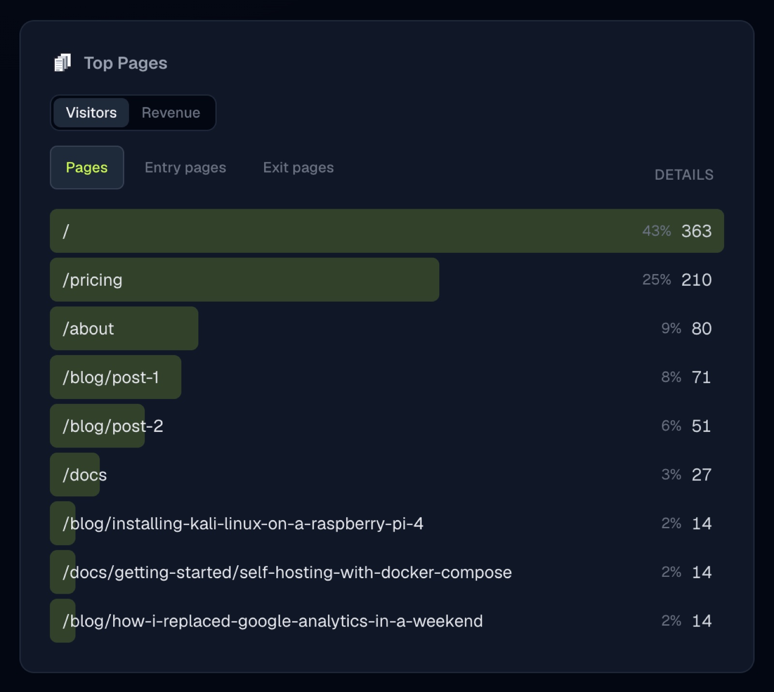Open self-hosting-with-docker-compose docs row
774x692 pixels.
click(x=387, y=572)
